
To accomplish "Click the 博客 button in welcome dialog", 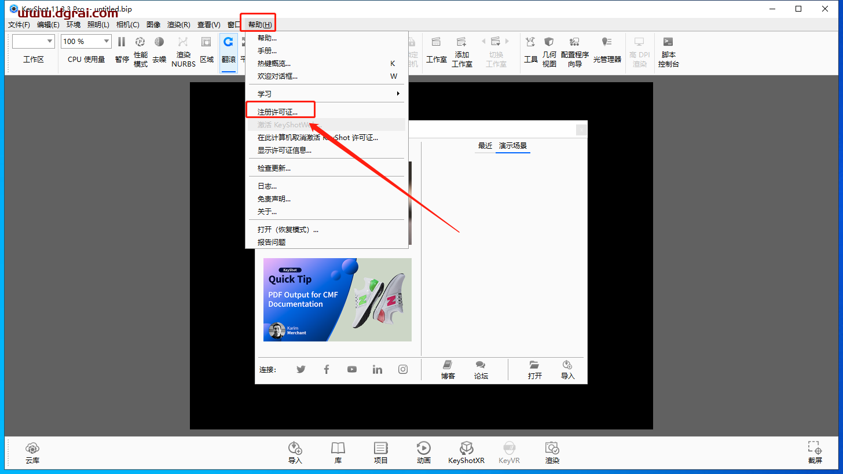I will click(448, 369).
